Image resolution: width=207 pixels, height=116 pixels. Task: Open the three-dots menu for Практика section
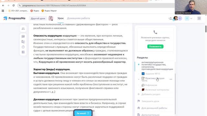[171, 79]
